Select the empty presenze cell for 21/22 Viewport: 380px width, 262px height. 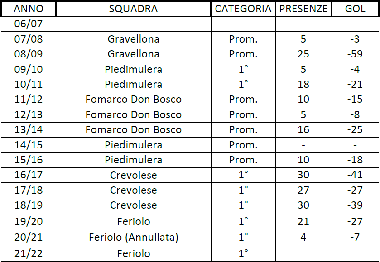coord(303,253)
